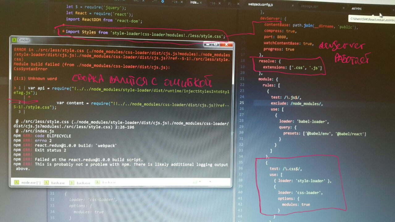395x222 pixels.
Task: Click the 'watchContentBase: true' line
Action: pos(289,43)
